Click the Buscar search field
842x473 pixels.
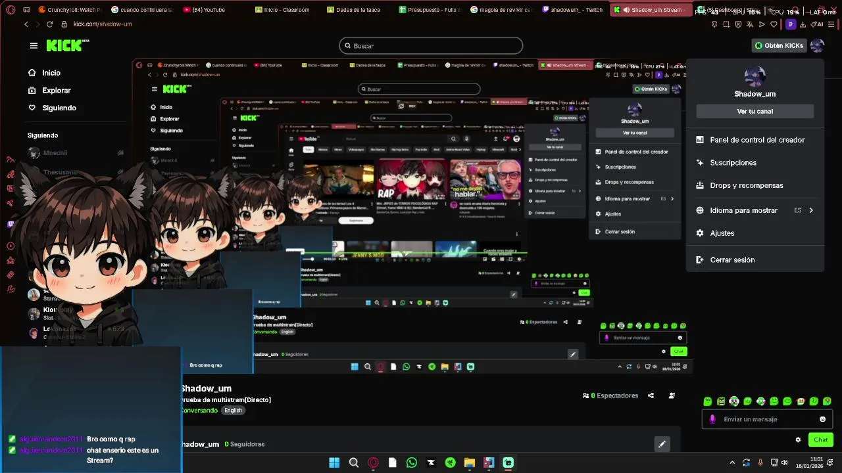click(x=431, y=45)
